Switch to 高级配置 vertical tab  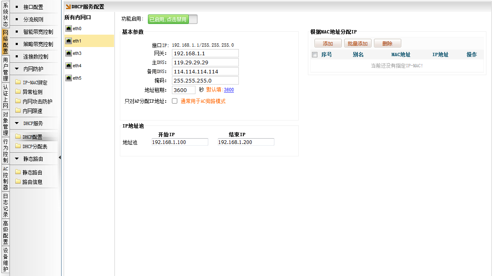coord(5,233)
